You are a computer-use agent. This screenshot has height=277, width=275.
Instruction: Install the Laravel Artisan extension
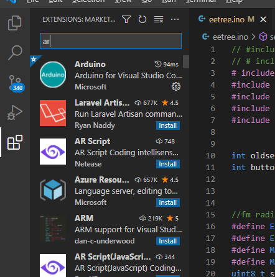point(168,125)
